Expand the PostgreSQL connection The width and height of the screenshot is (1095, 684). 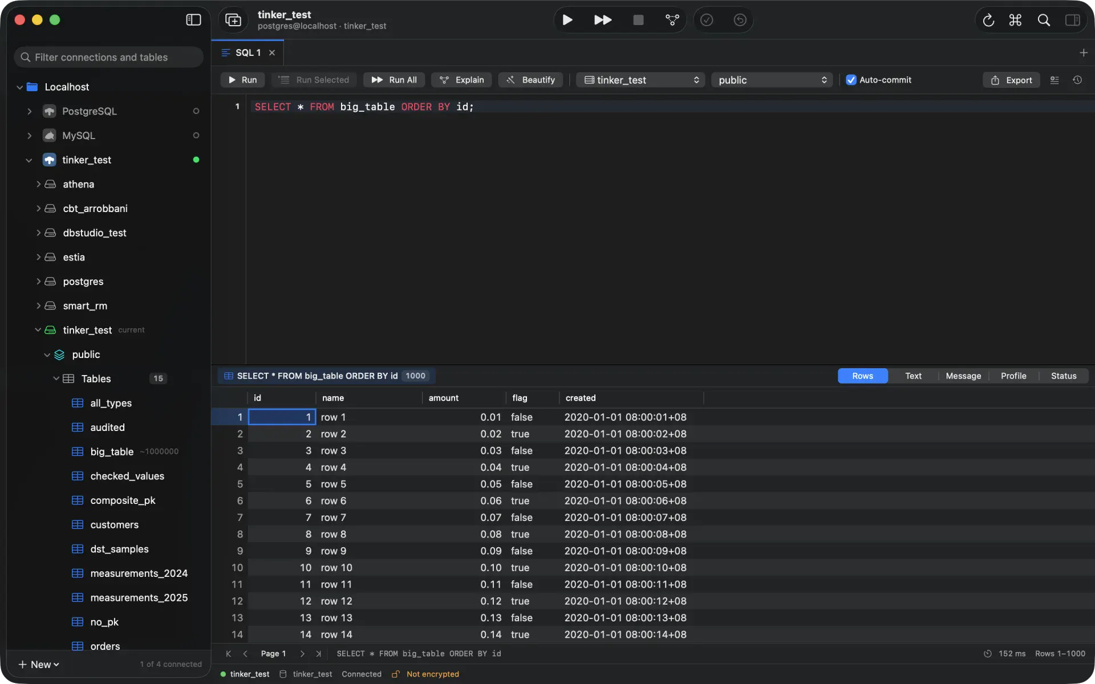(29, 111)
